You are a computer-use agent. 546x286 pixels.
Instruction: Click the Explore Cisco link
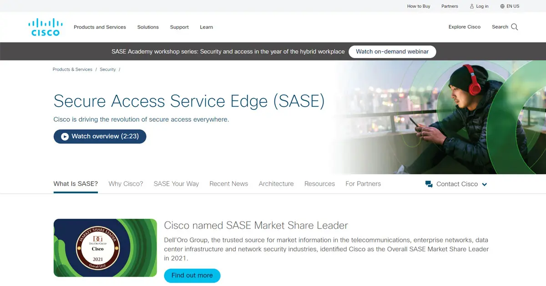click(464, 27)
